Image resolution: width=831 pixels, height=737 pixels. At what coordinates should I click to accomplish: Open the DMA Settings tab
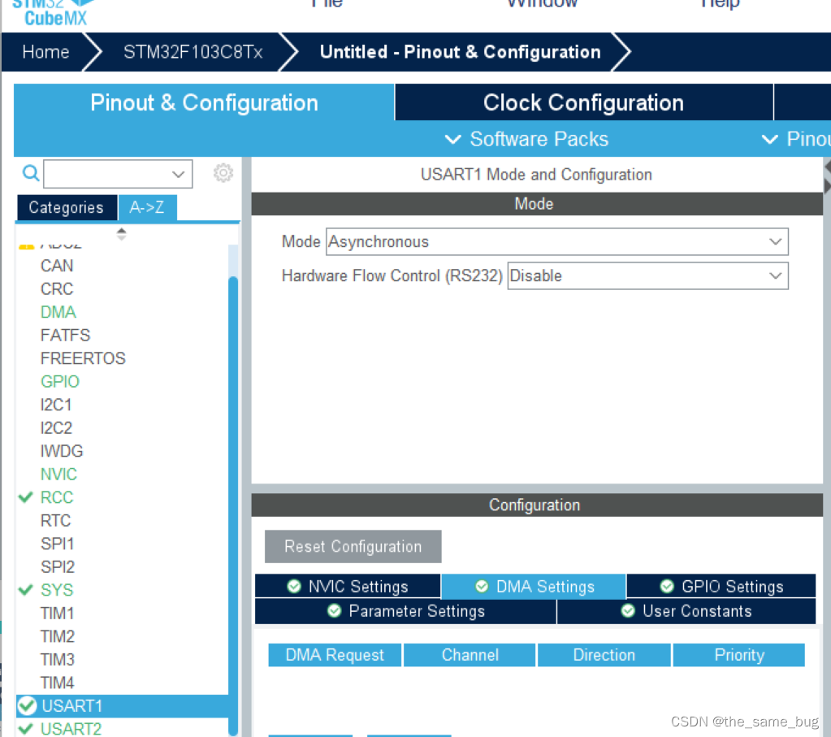534,587
